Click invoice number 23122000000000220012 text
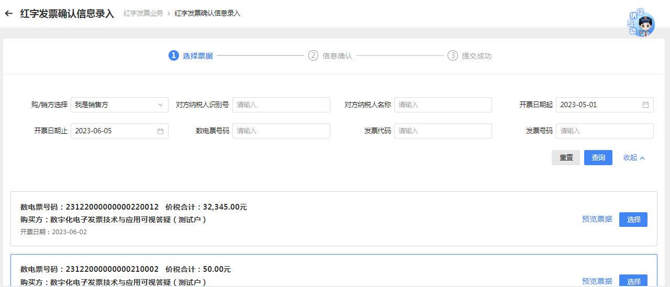This screenshot has width=670, height=287. pos(112,207)
